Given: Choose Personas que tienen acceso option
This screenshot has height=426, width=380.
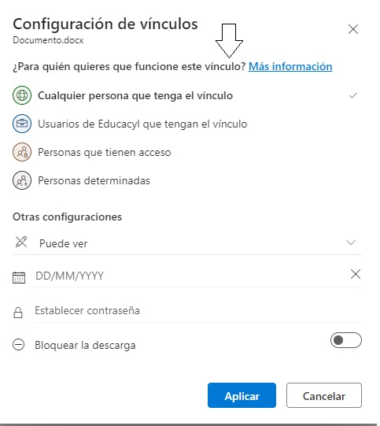Looking at the screenshot, I should click(187, 152).
